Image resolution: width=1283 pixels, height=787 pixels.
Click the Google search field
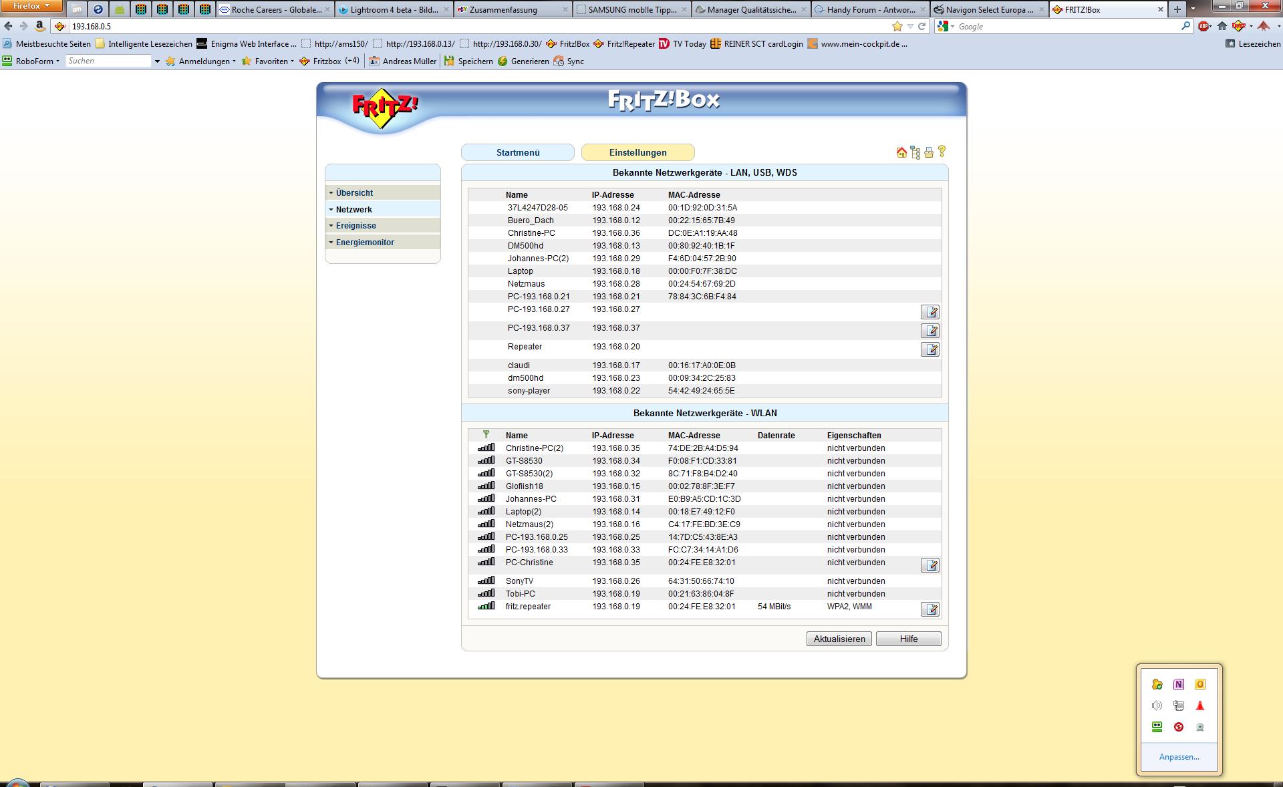(x=1068, y=26)
